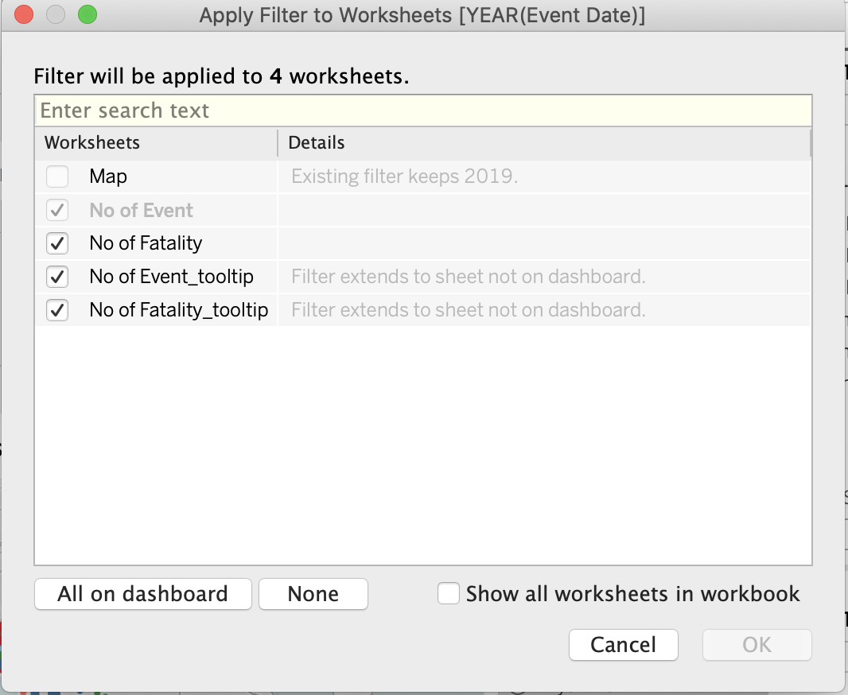Uncheck the No of Fatality_tooltip checkbox
The image size is (848, 695).
pyautogui.click(x=57, y=310)
